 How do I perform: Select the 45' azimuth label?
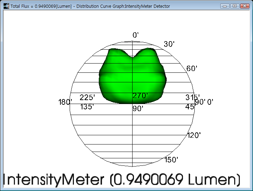coord(190,107)
